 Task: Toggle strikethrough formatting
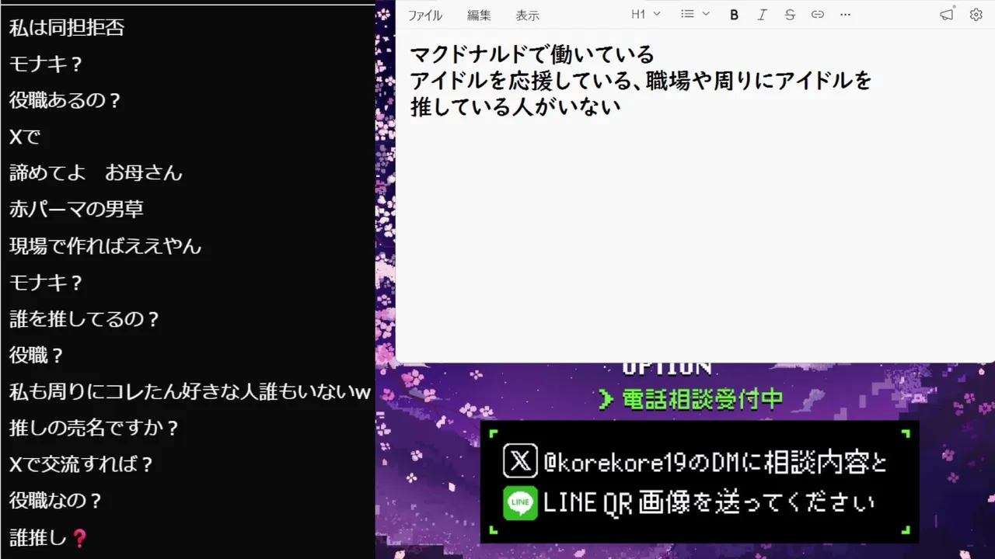790,15
